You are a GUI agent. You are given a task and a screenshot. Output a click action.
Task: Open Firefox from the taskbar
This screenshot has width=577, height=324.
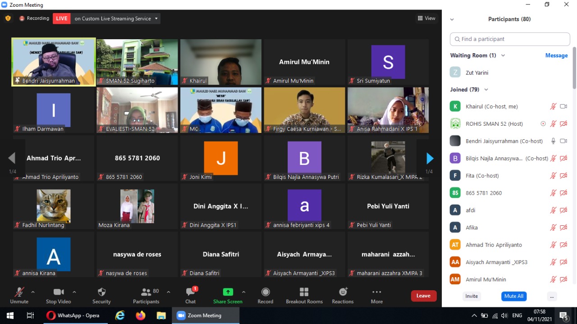[141, 315]
